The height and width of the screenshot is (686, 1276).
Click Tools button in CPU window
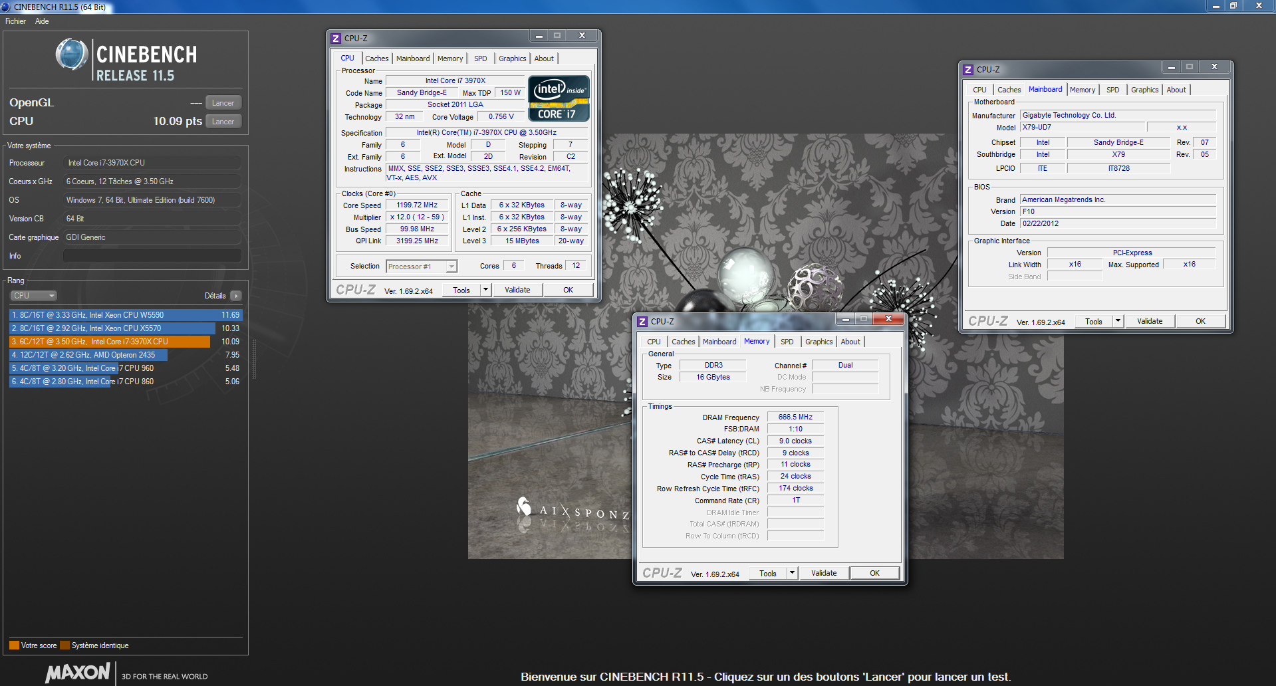coord(461,290)
